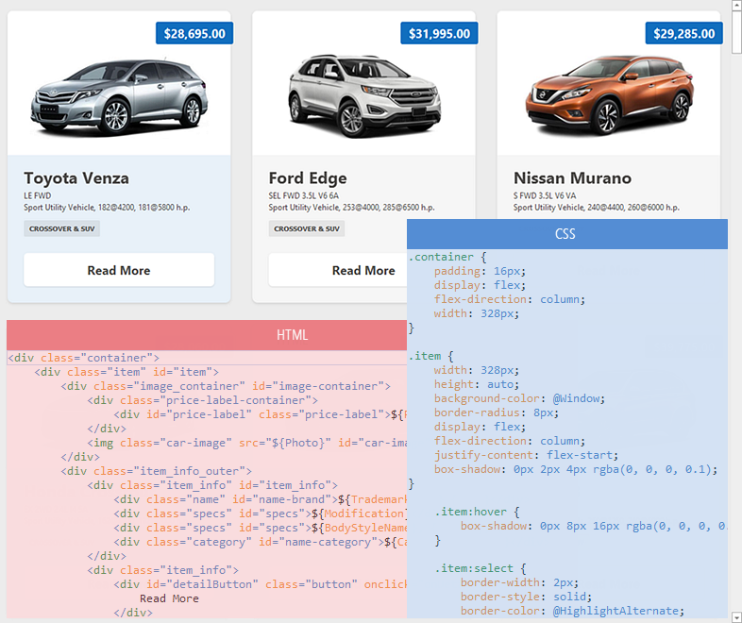
Task: Click the Nissan Murano title
Action: tap(572, 177)
